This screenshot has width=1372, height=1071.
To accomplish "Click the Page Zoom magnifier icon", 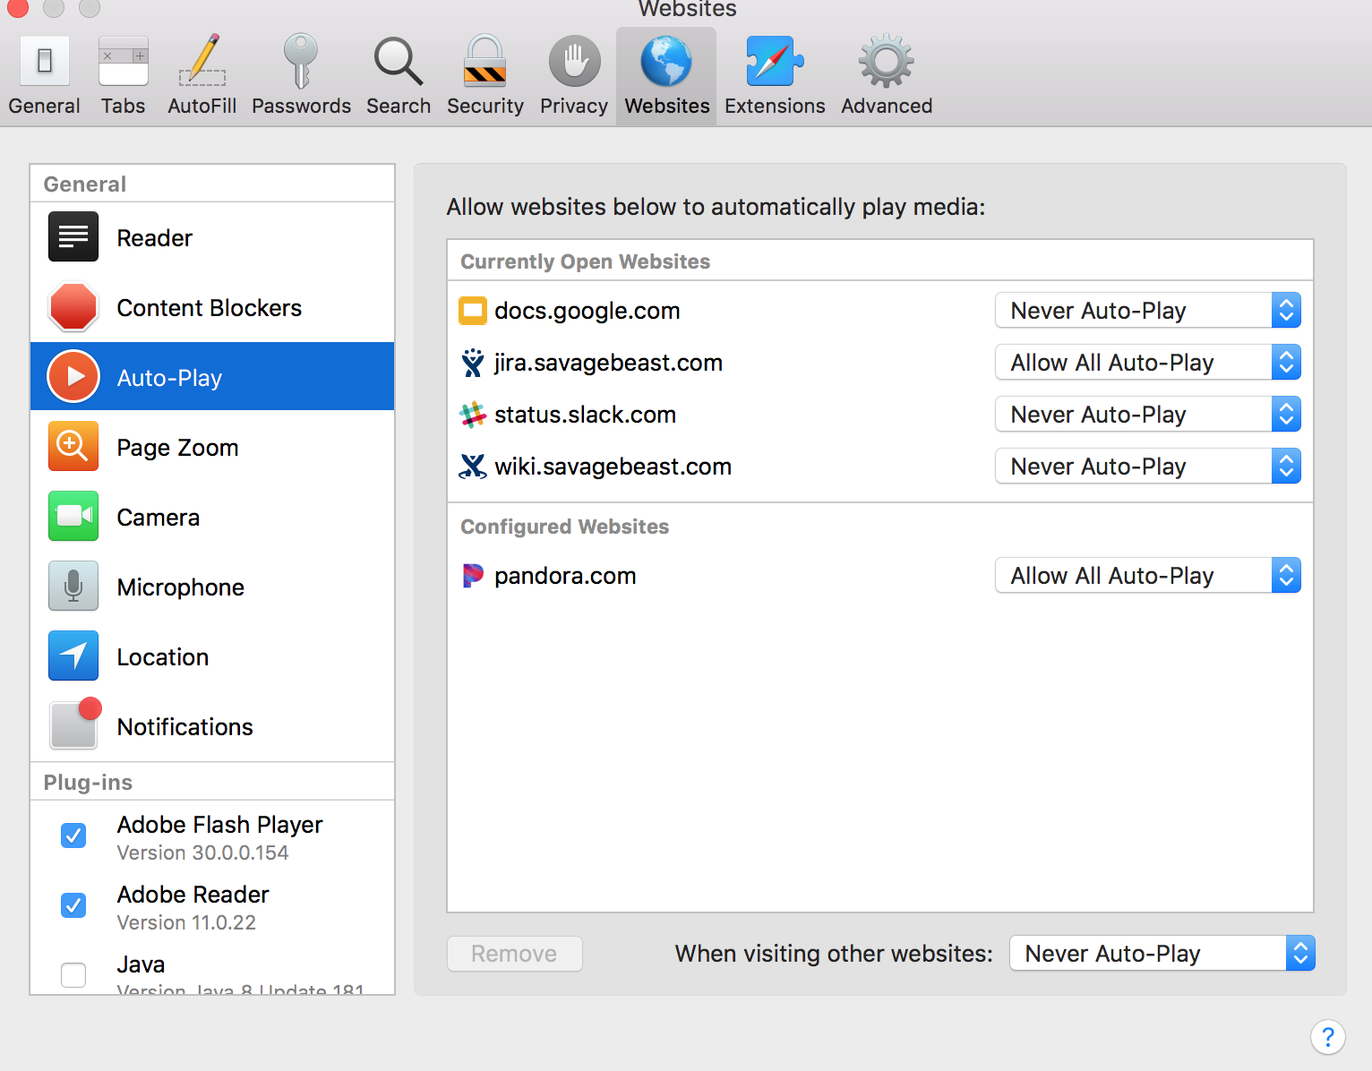I will (x=73, y=447).
